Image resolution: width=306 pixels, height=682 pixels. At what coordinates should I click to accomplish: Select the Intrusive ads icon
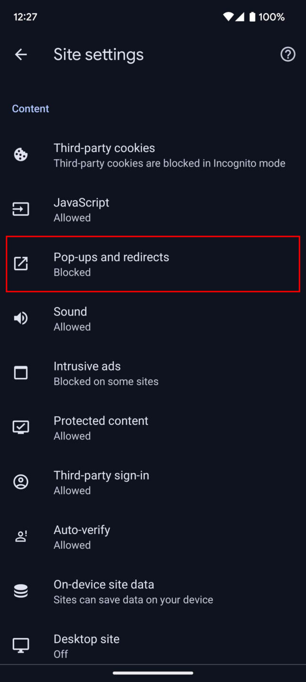point(21,373)
